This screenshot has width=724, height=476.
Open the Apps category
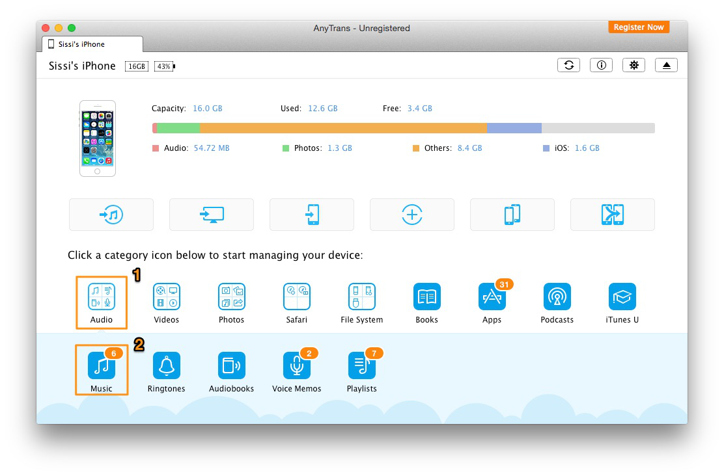(492, 297)
